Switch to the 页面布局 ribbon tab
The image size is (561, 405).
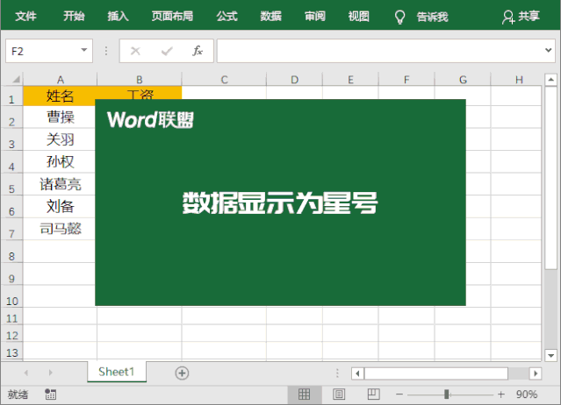tap(172, 17)
